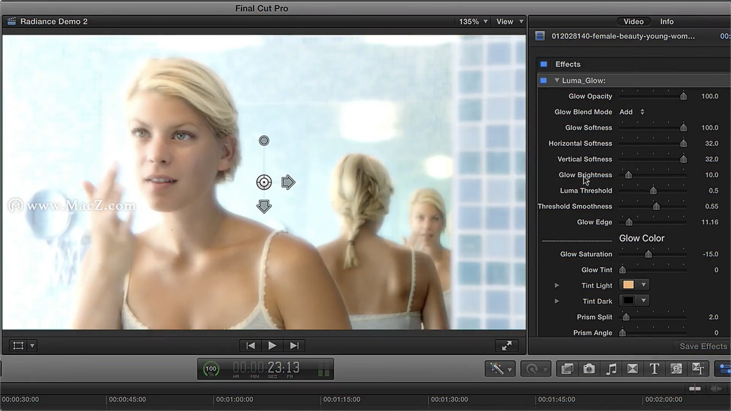Viewport: 731px width, 411px height.
Task: Toggle skimming in timeline
Action: (x=695, y=389)
